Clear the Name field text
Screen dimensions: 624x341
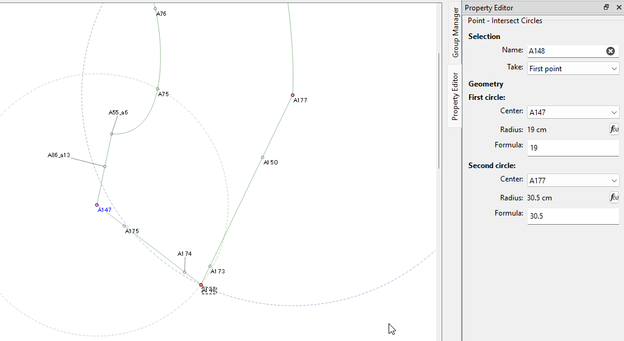pos(610,51)
